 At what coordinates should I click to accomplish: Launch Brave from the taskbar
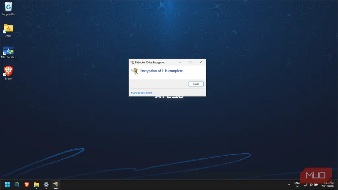[x=27, y=185]
